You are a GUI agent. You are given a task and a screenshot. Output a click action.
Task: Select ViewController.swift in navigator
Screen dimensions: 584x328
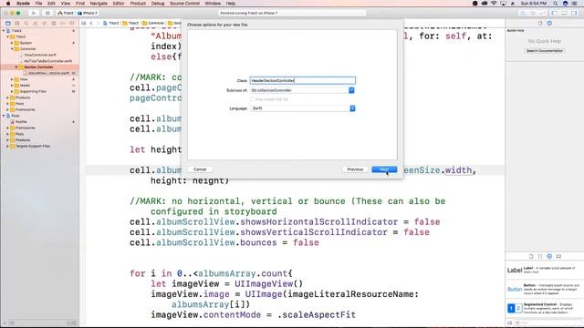coord(40,55)
